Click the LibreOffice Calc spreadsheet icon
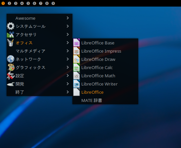 (x=77, y=67)
